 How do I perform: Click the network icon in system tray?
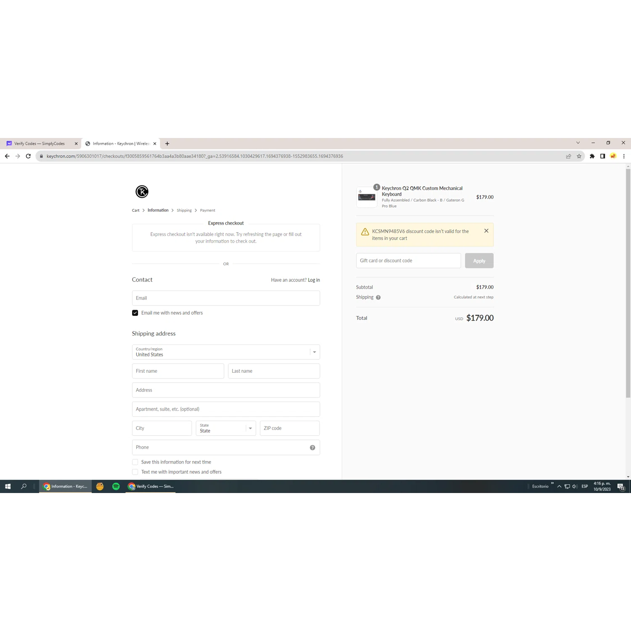tap(567, 487)
